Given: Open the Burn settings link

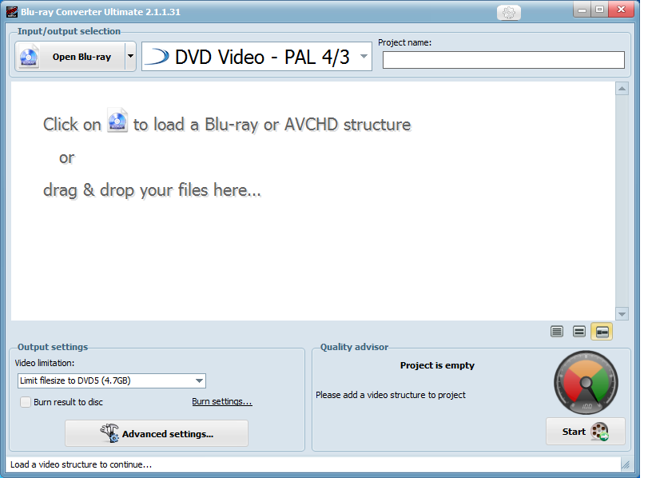Looking at the screenshot, I should (221, 401).
